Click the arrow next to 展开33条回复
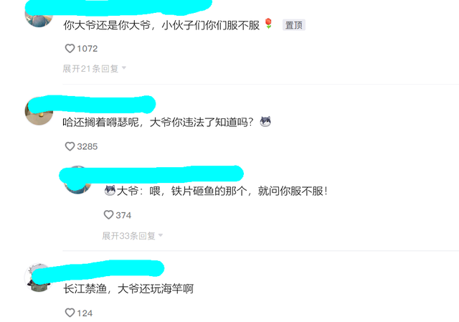This screenshot has height=322, width=459. [161, 235]
